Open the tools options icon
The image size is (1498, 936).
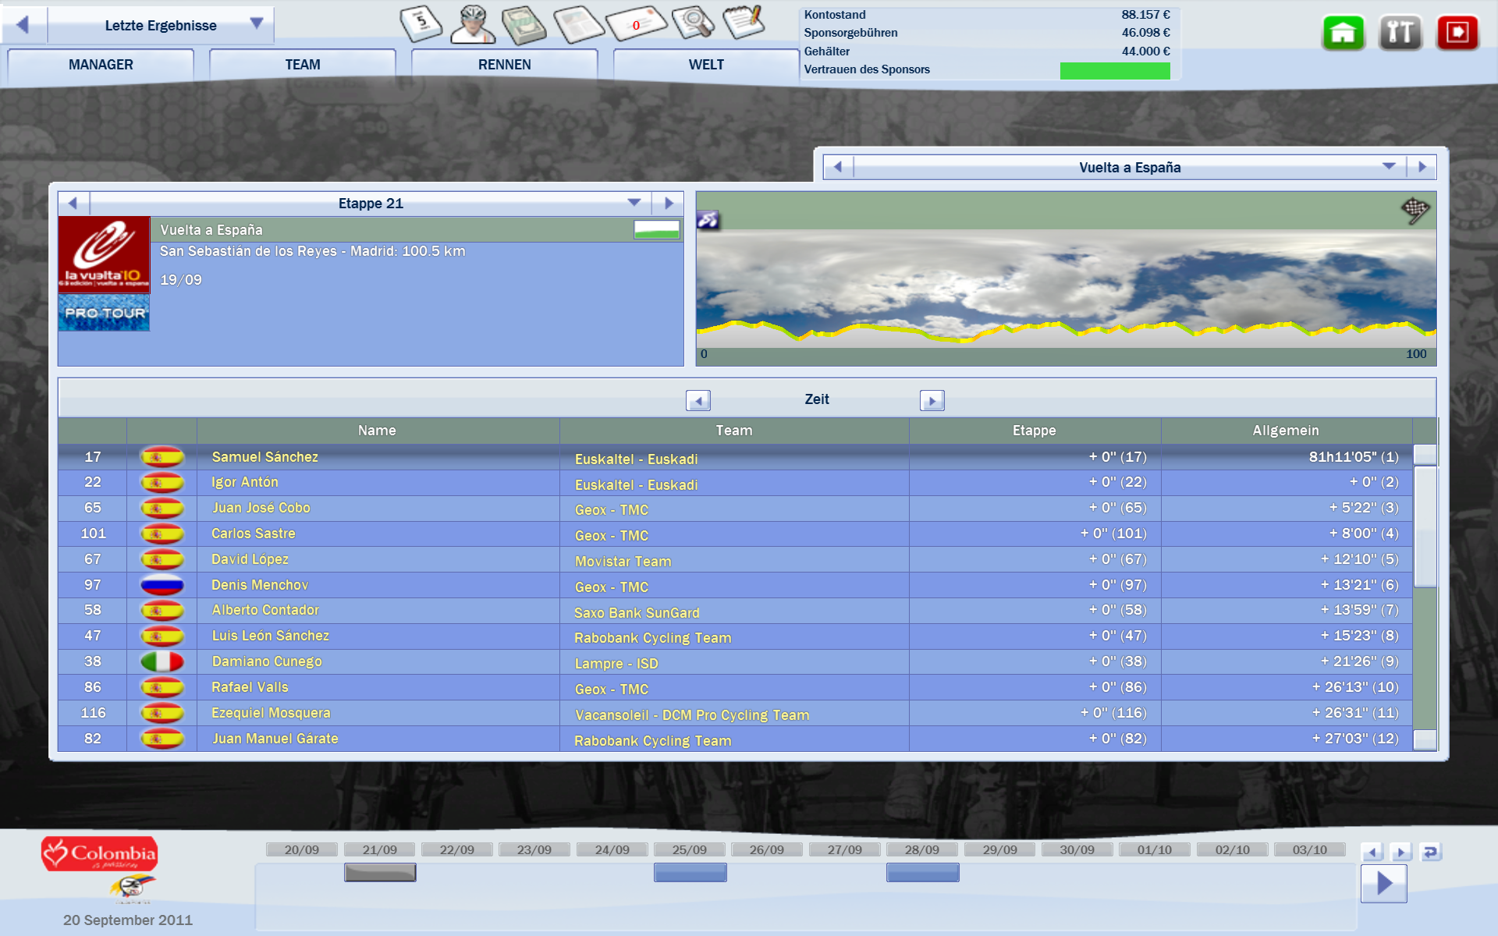[x=1400, y=33]
